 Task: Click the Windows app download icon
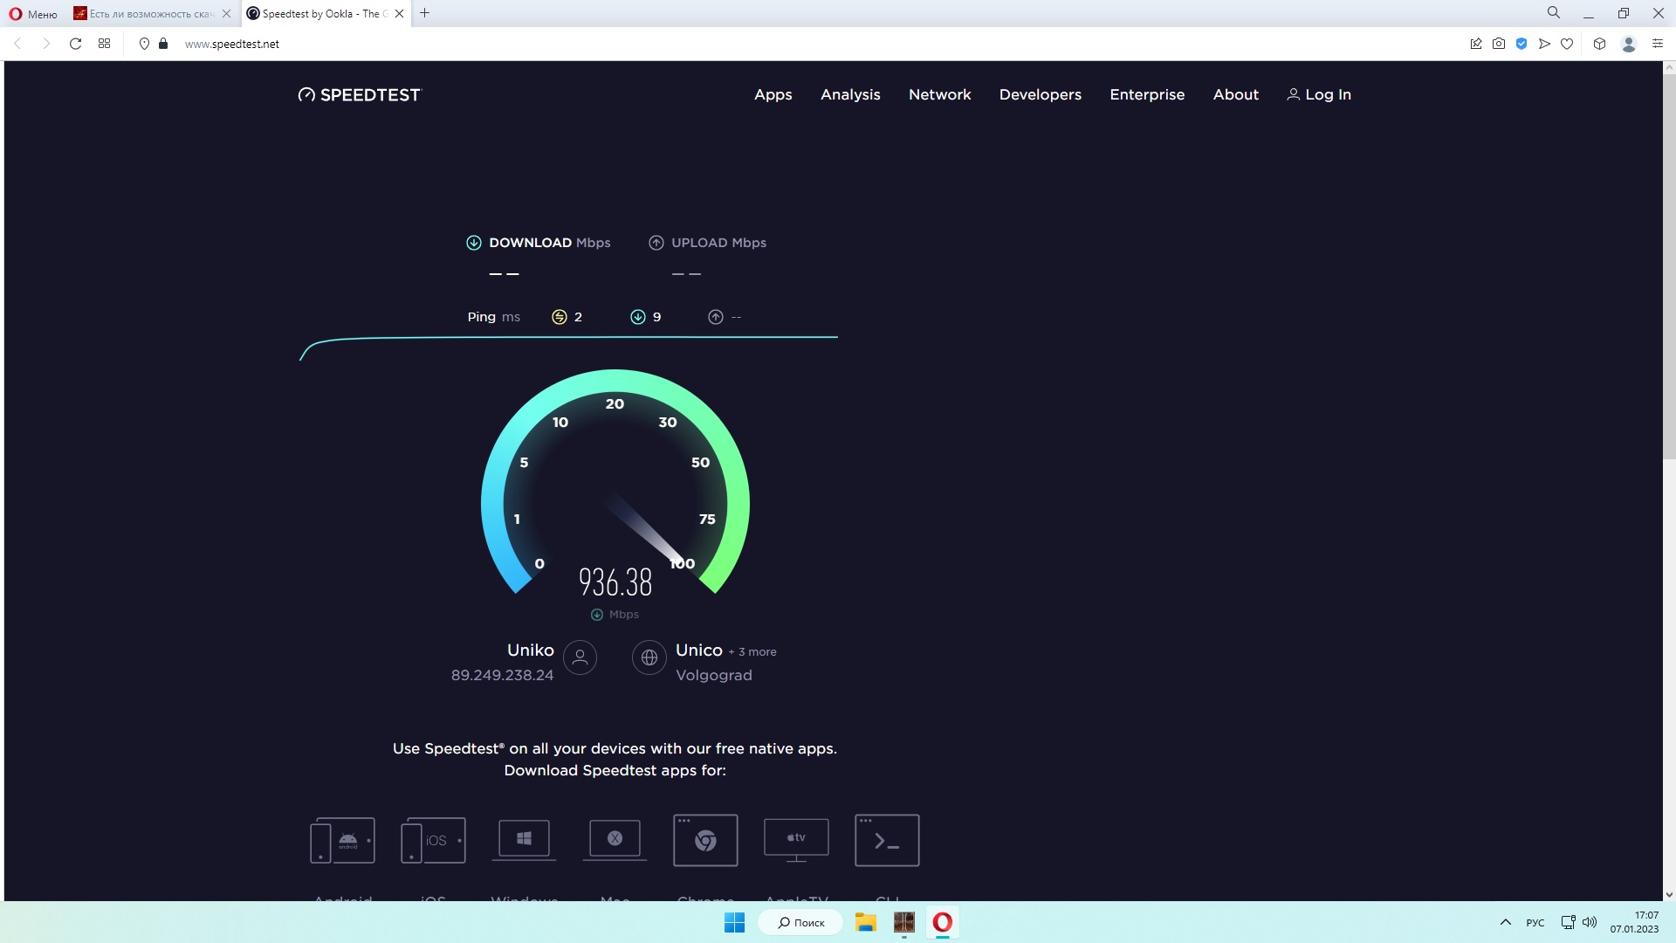coord(525,839)
